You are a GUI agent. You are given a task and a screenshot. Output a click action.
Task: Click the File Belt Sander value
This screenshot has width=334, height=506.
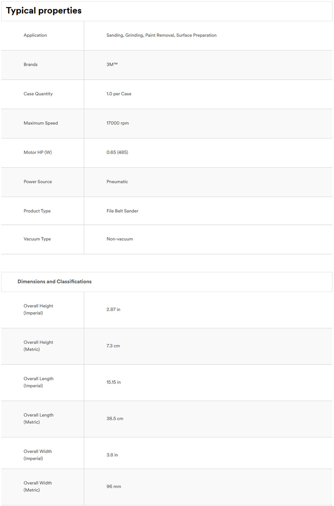(x=122, y=211)
